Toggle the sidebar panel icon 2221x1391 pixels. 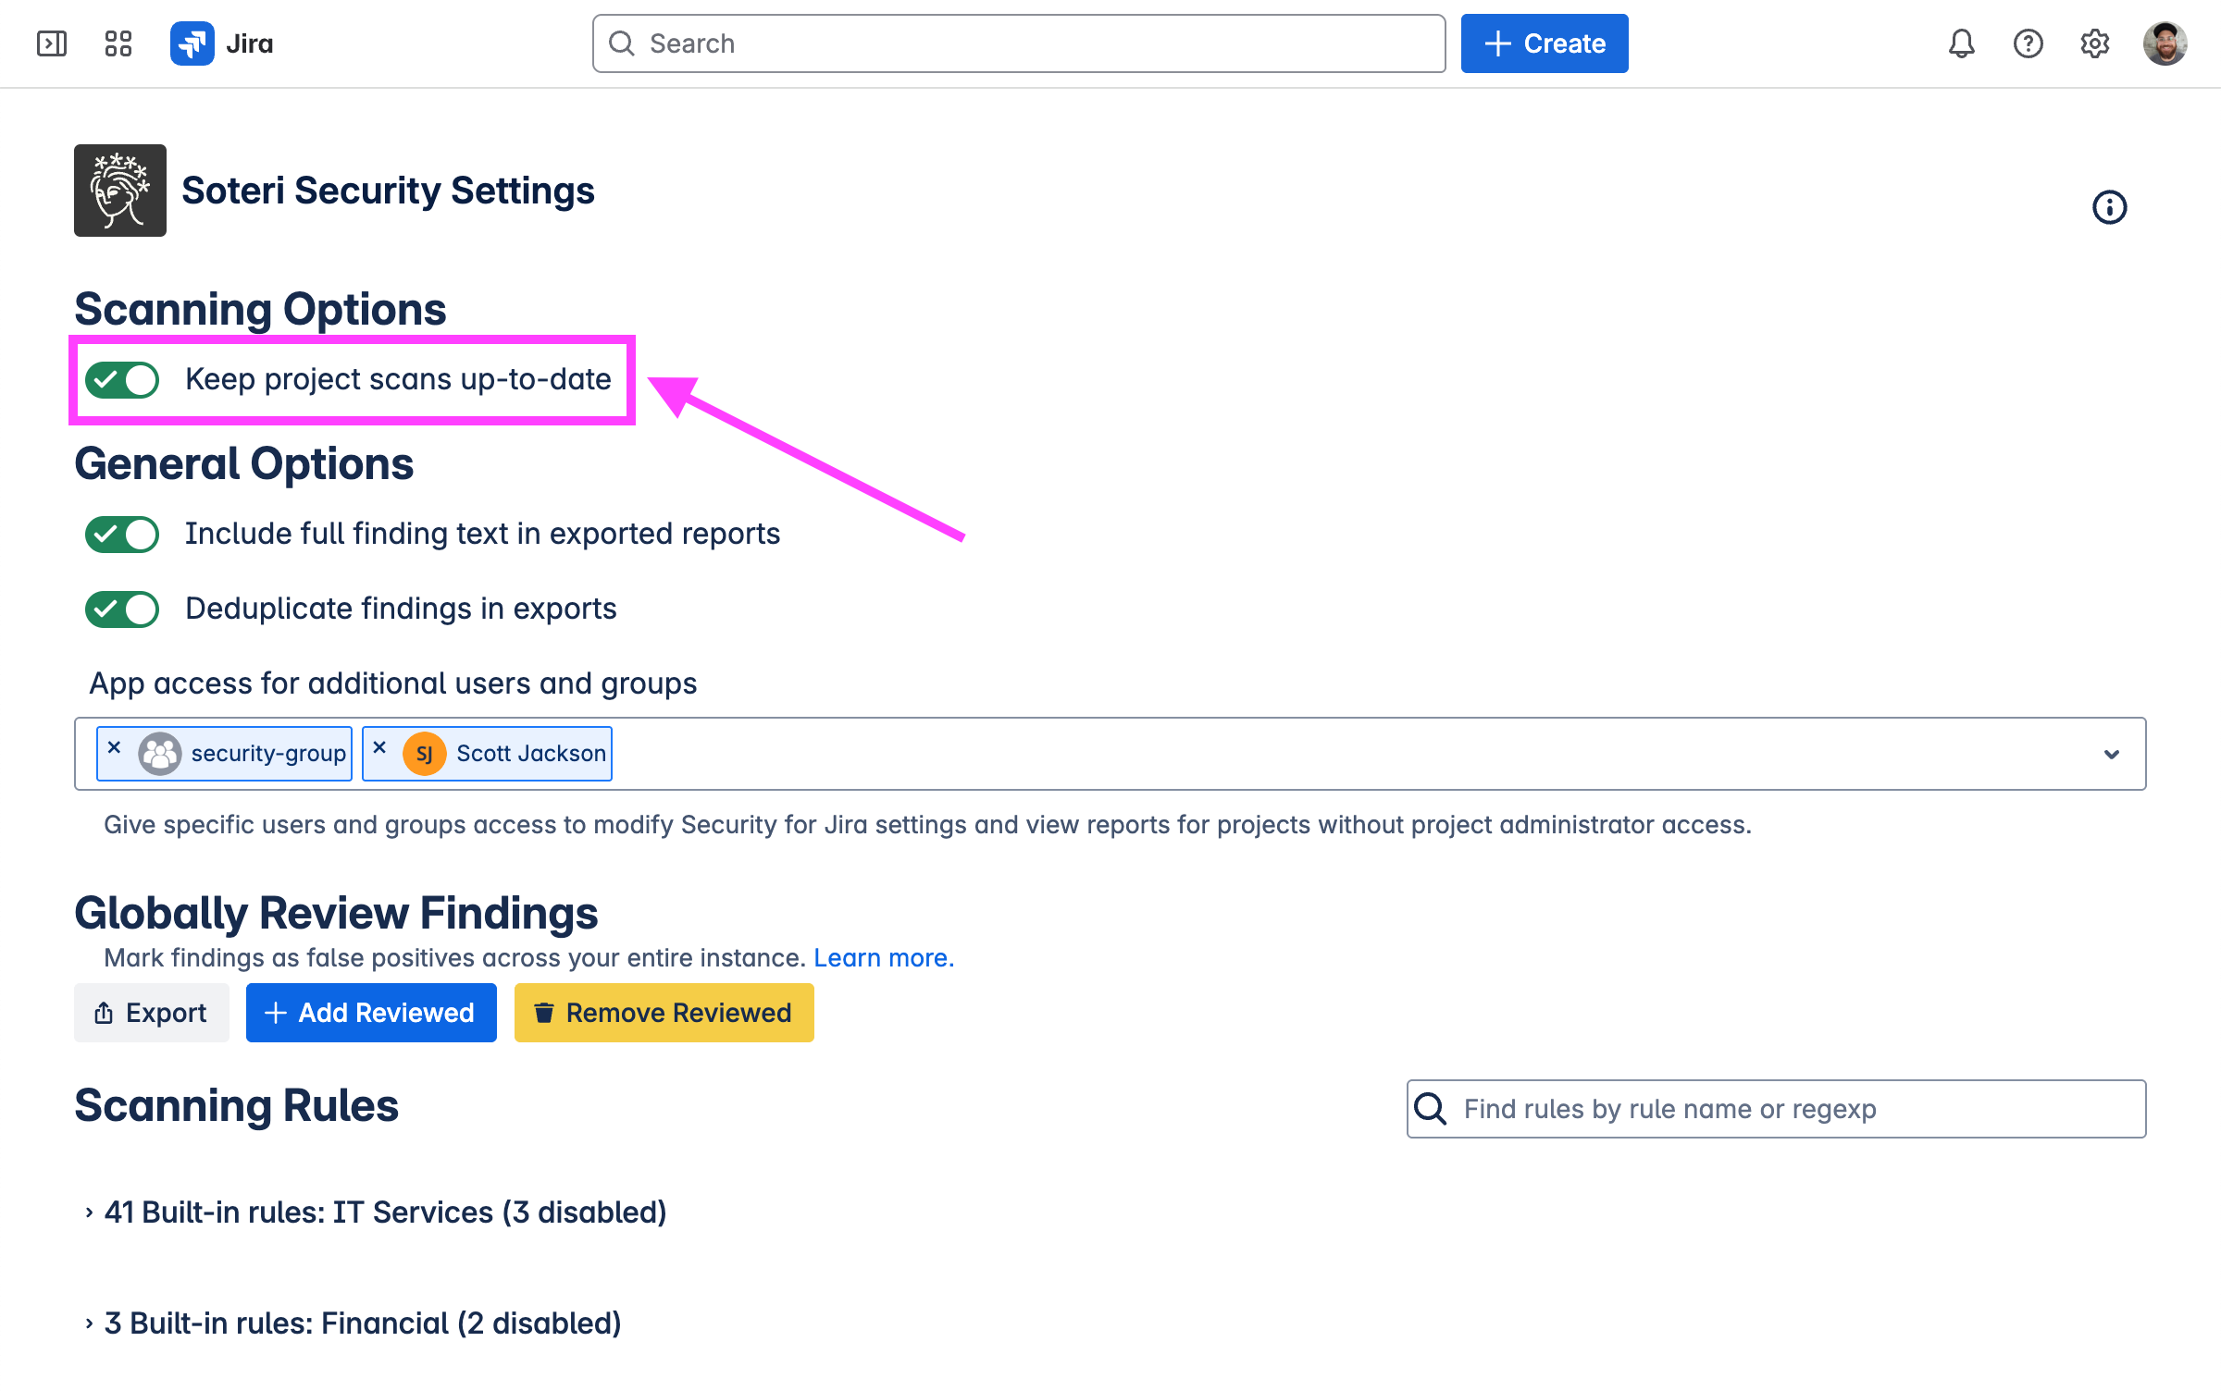pos(52,43)
